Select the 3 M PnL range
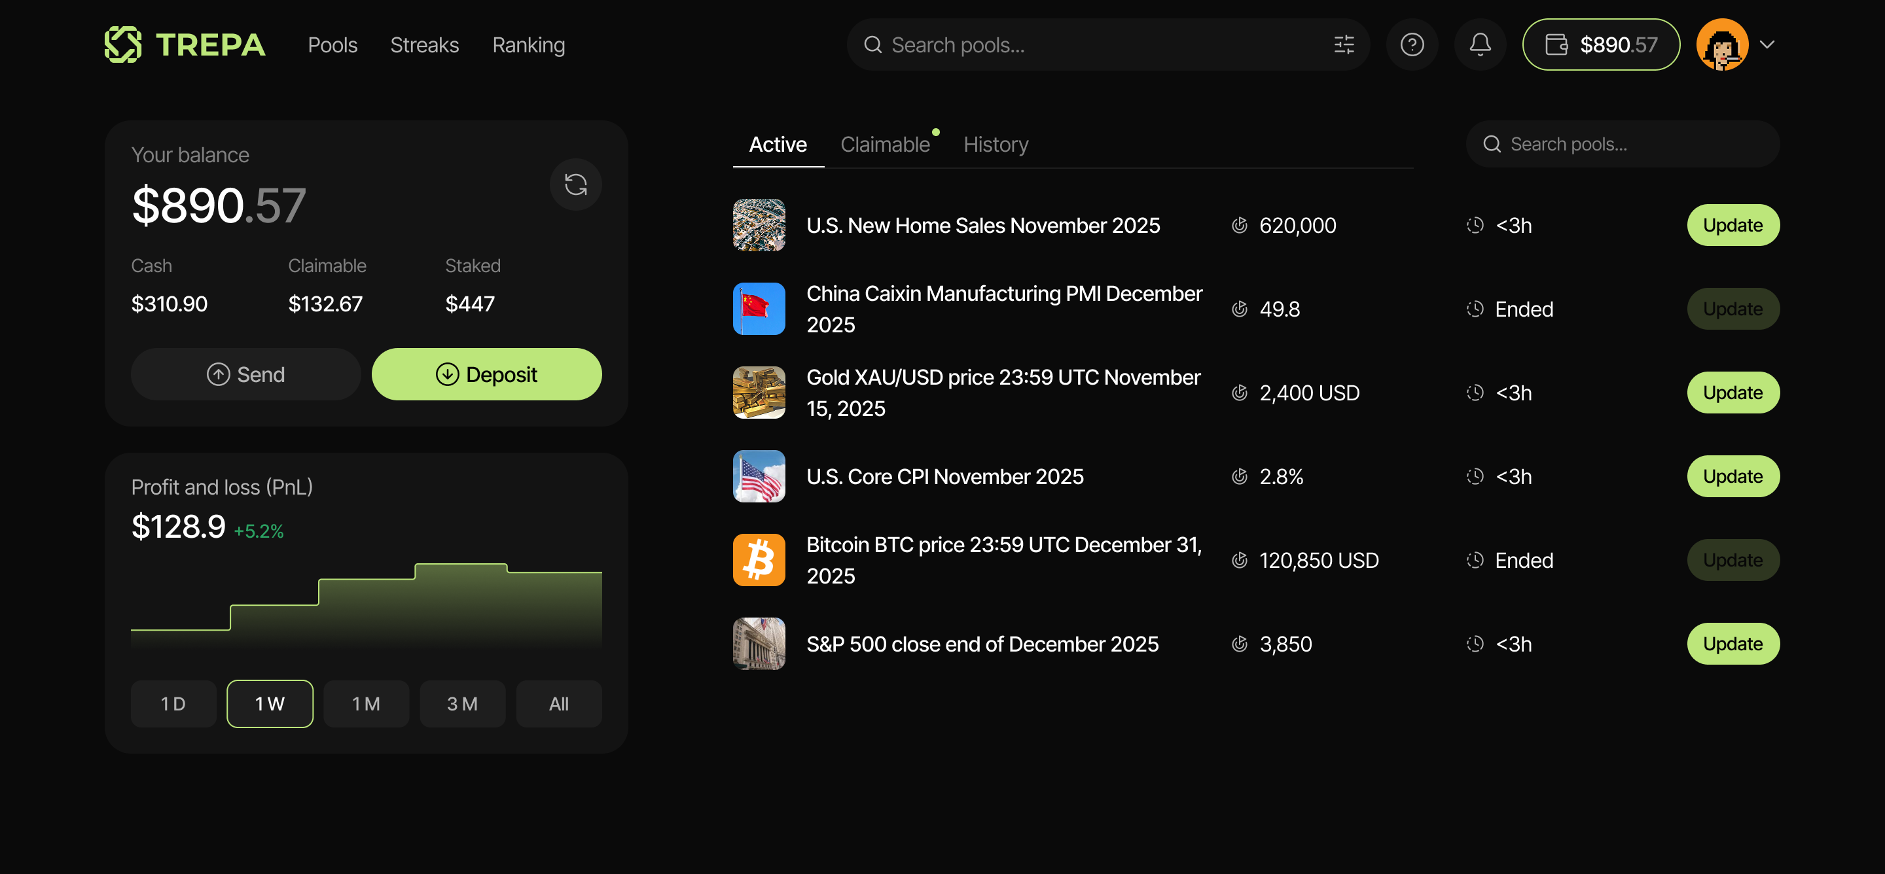The height and width of the screenshot is (874, 1885). pyautogui.click(x=461, y=703)
